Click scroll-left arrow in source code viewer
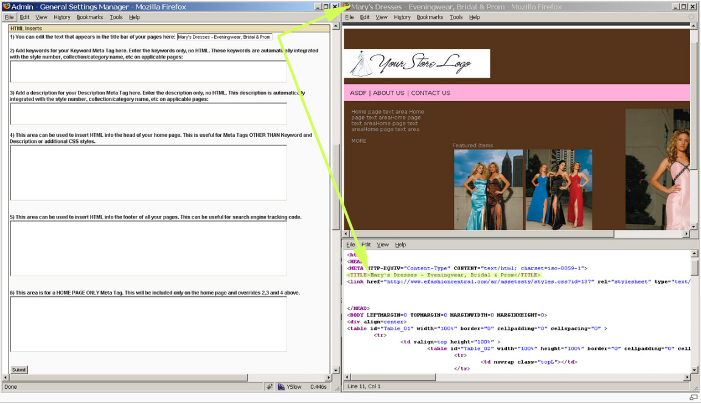The image size is (701, 404). pyautogui.click(x=347, y=377)
